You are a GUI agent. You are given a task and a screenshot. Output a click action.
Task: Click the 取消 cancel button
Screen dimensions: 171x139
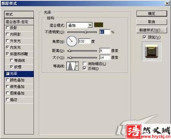152,22
